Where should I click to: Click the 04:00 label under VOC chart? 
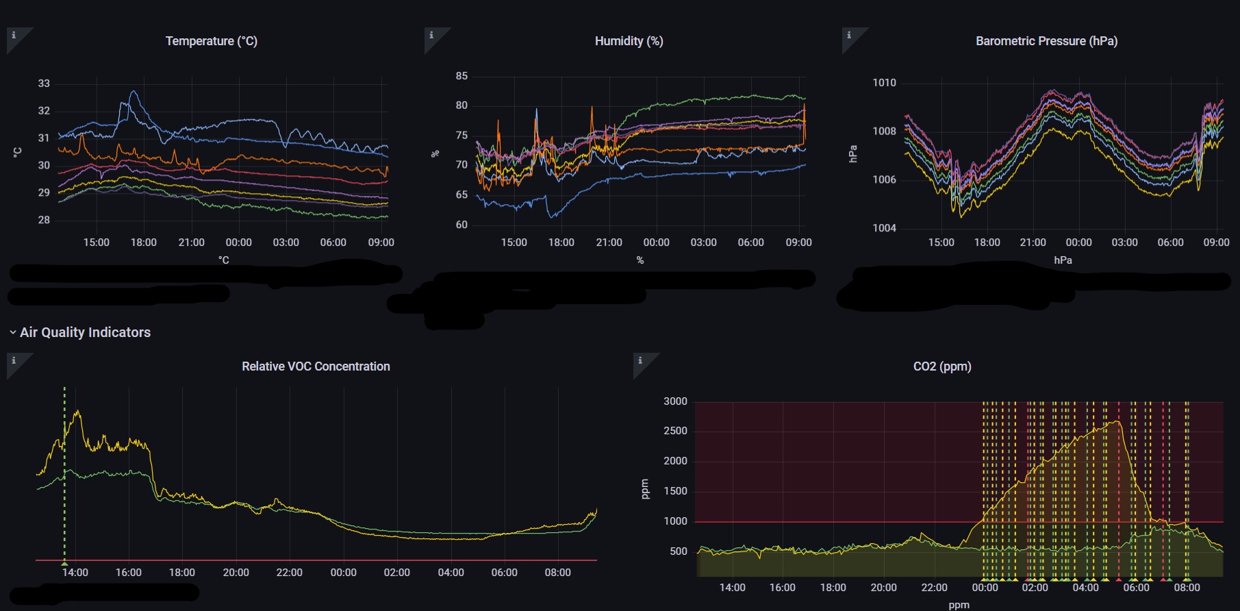tap(451, 573)
